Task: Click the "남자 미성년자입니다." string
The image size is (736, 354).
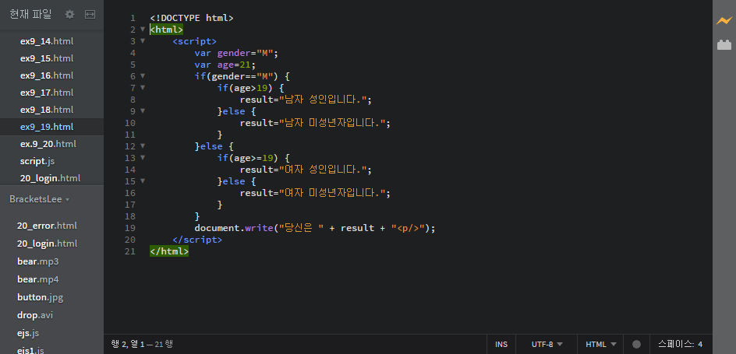Action: click(332, 123)
